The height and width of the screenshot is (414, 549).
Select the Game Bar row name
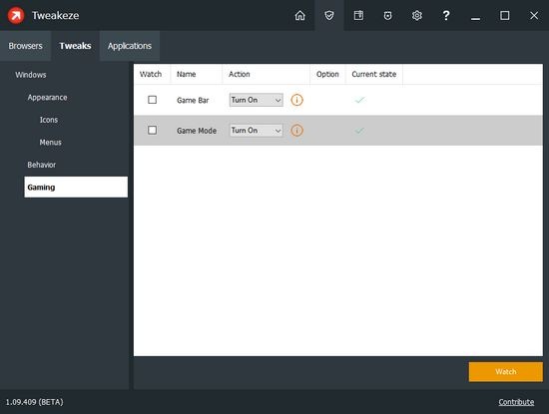coord(193,101)
